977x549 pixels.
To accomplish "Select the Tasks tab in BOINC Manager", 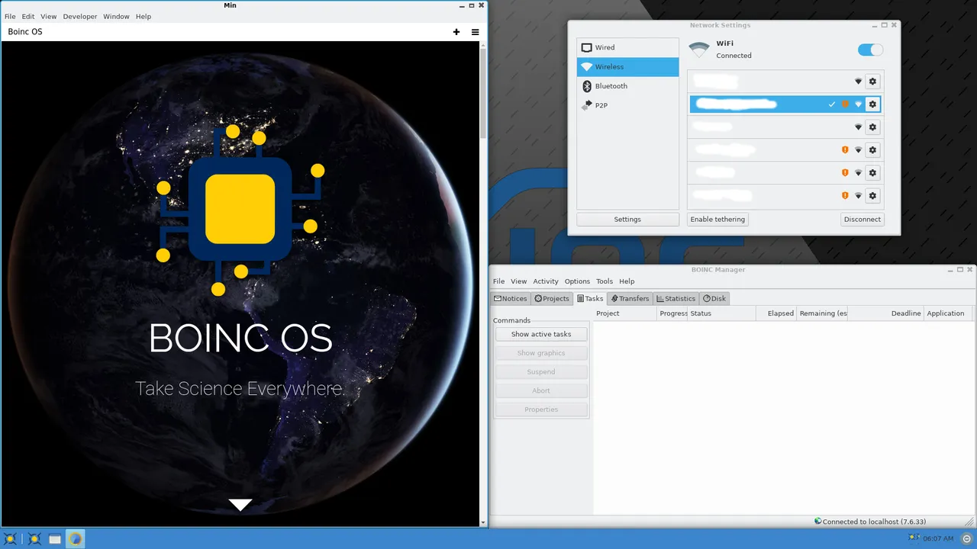I will (x=590, y=298).
